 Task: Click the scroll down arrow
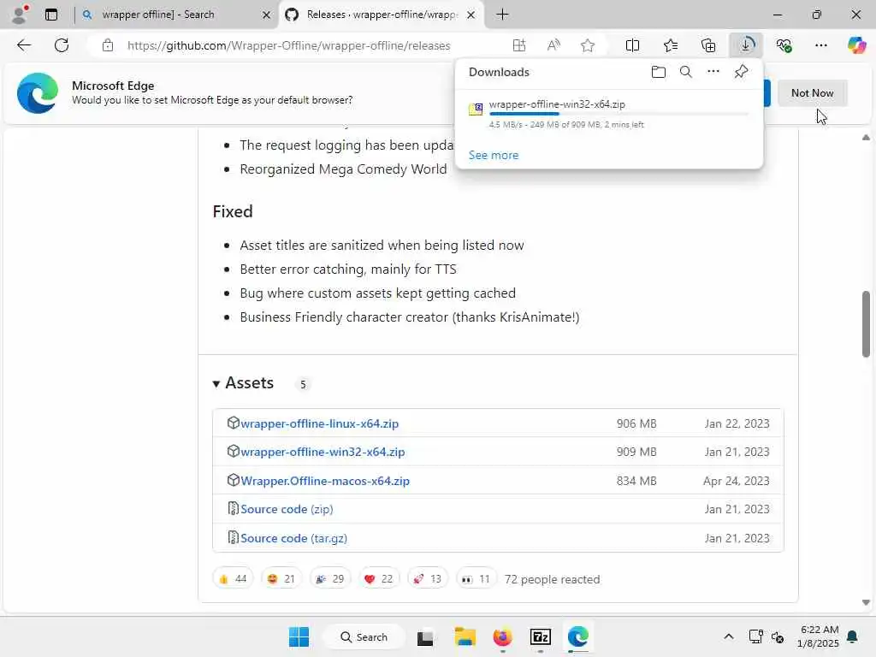(866, 602)
